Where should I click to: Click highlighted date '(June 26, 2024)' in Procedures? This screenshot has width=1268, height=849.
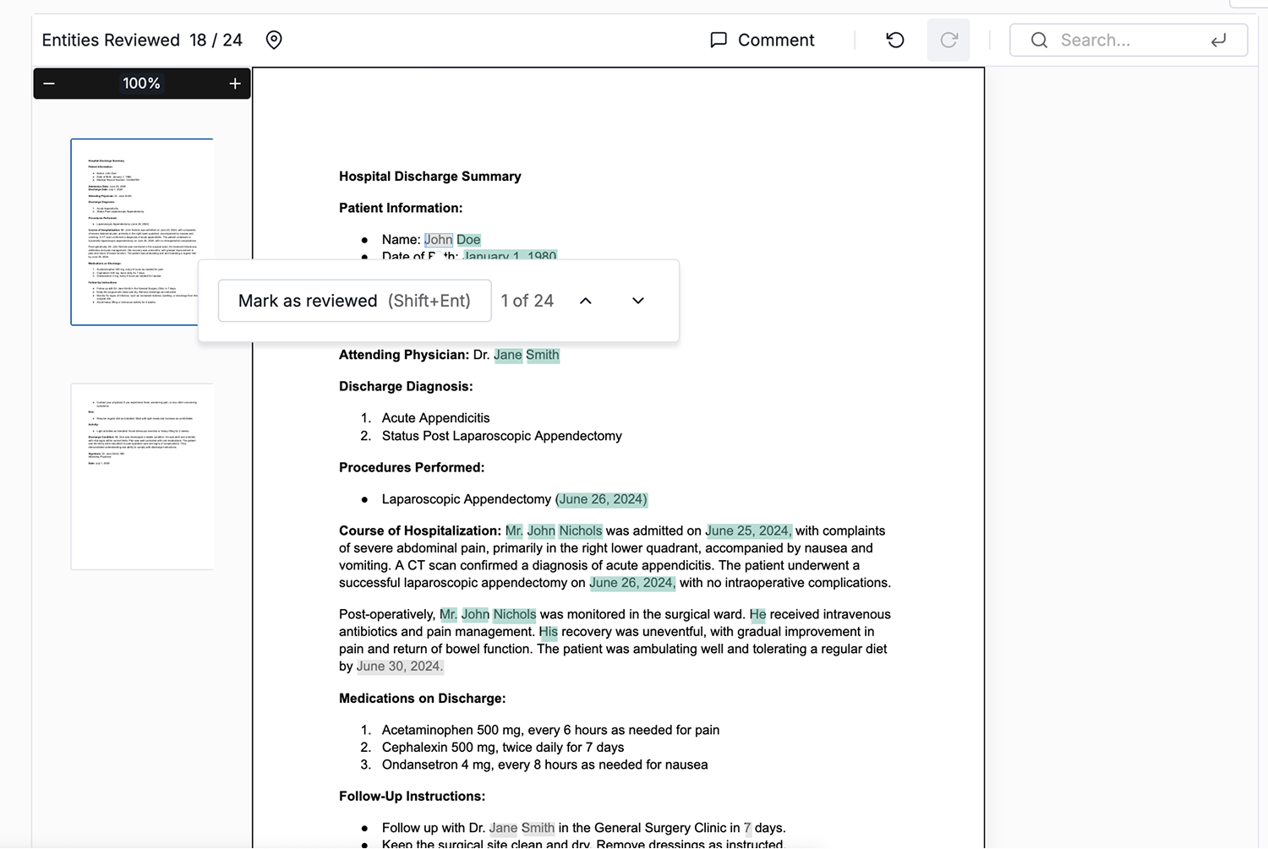coord(601,499)
